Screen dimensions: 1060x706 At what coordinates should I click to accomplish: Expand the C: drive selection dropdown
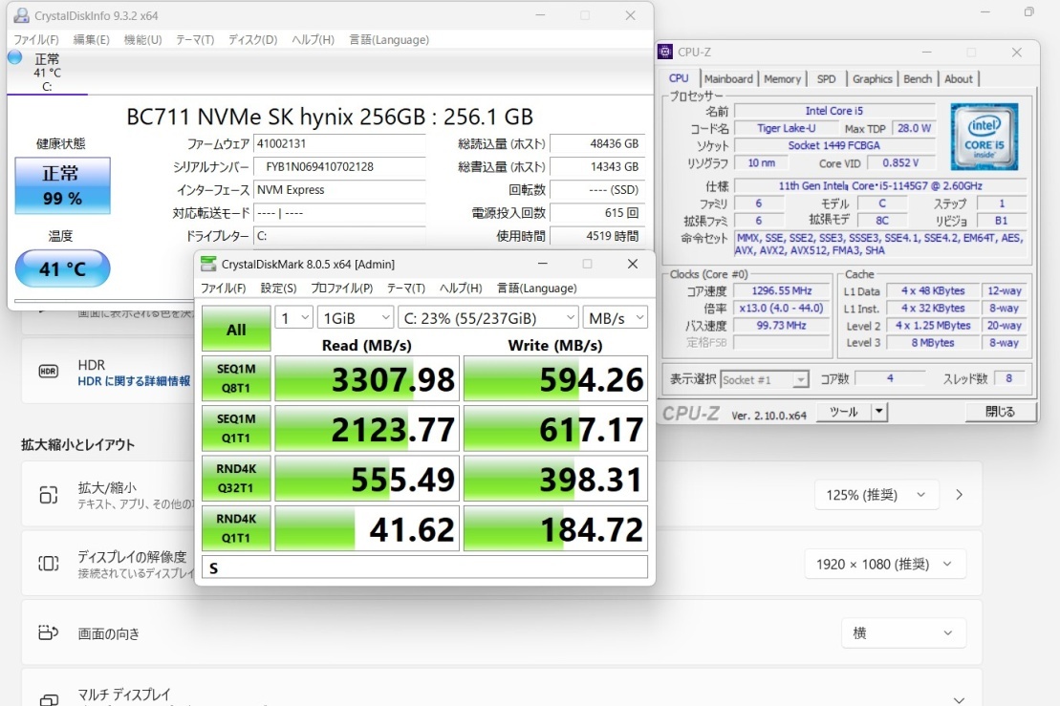[487, 317]
